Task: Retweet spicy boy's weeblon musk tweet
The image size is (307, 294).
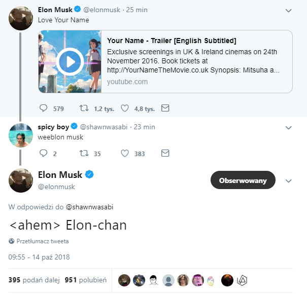Action: tap(84, 153)
